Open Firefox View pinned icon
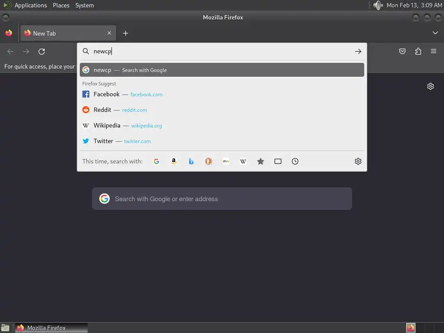444x333 pixels. (x=9, y=33)
